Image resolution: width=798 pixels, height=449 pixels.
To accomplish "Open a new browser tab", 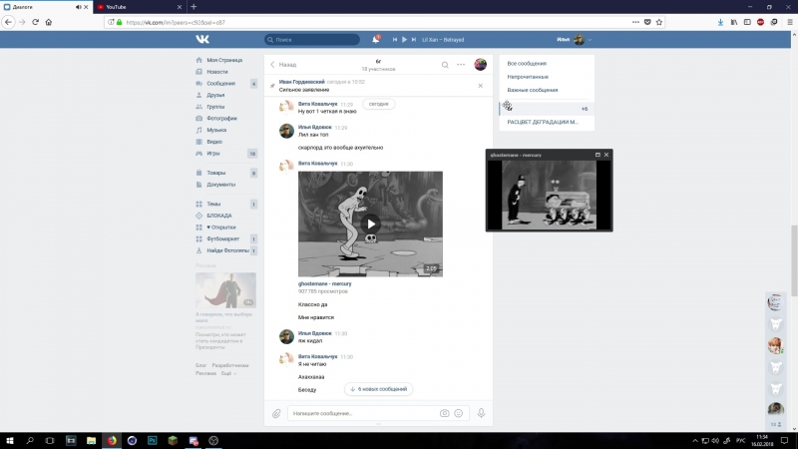I will coord(194,7).
